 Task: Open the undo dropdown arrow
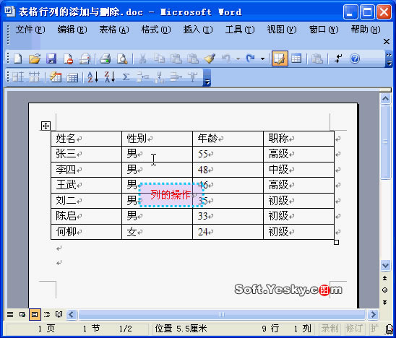(x=238, y=58)
